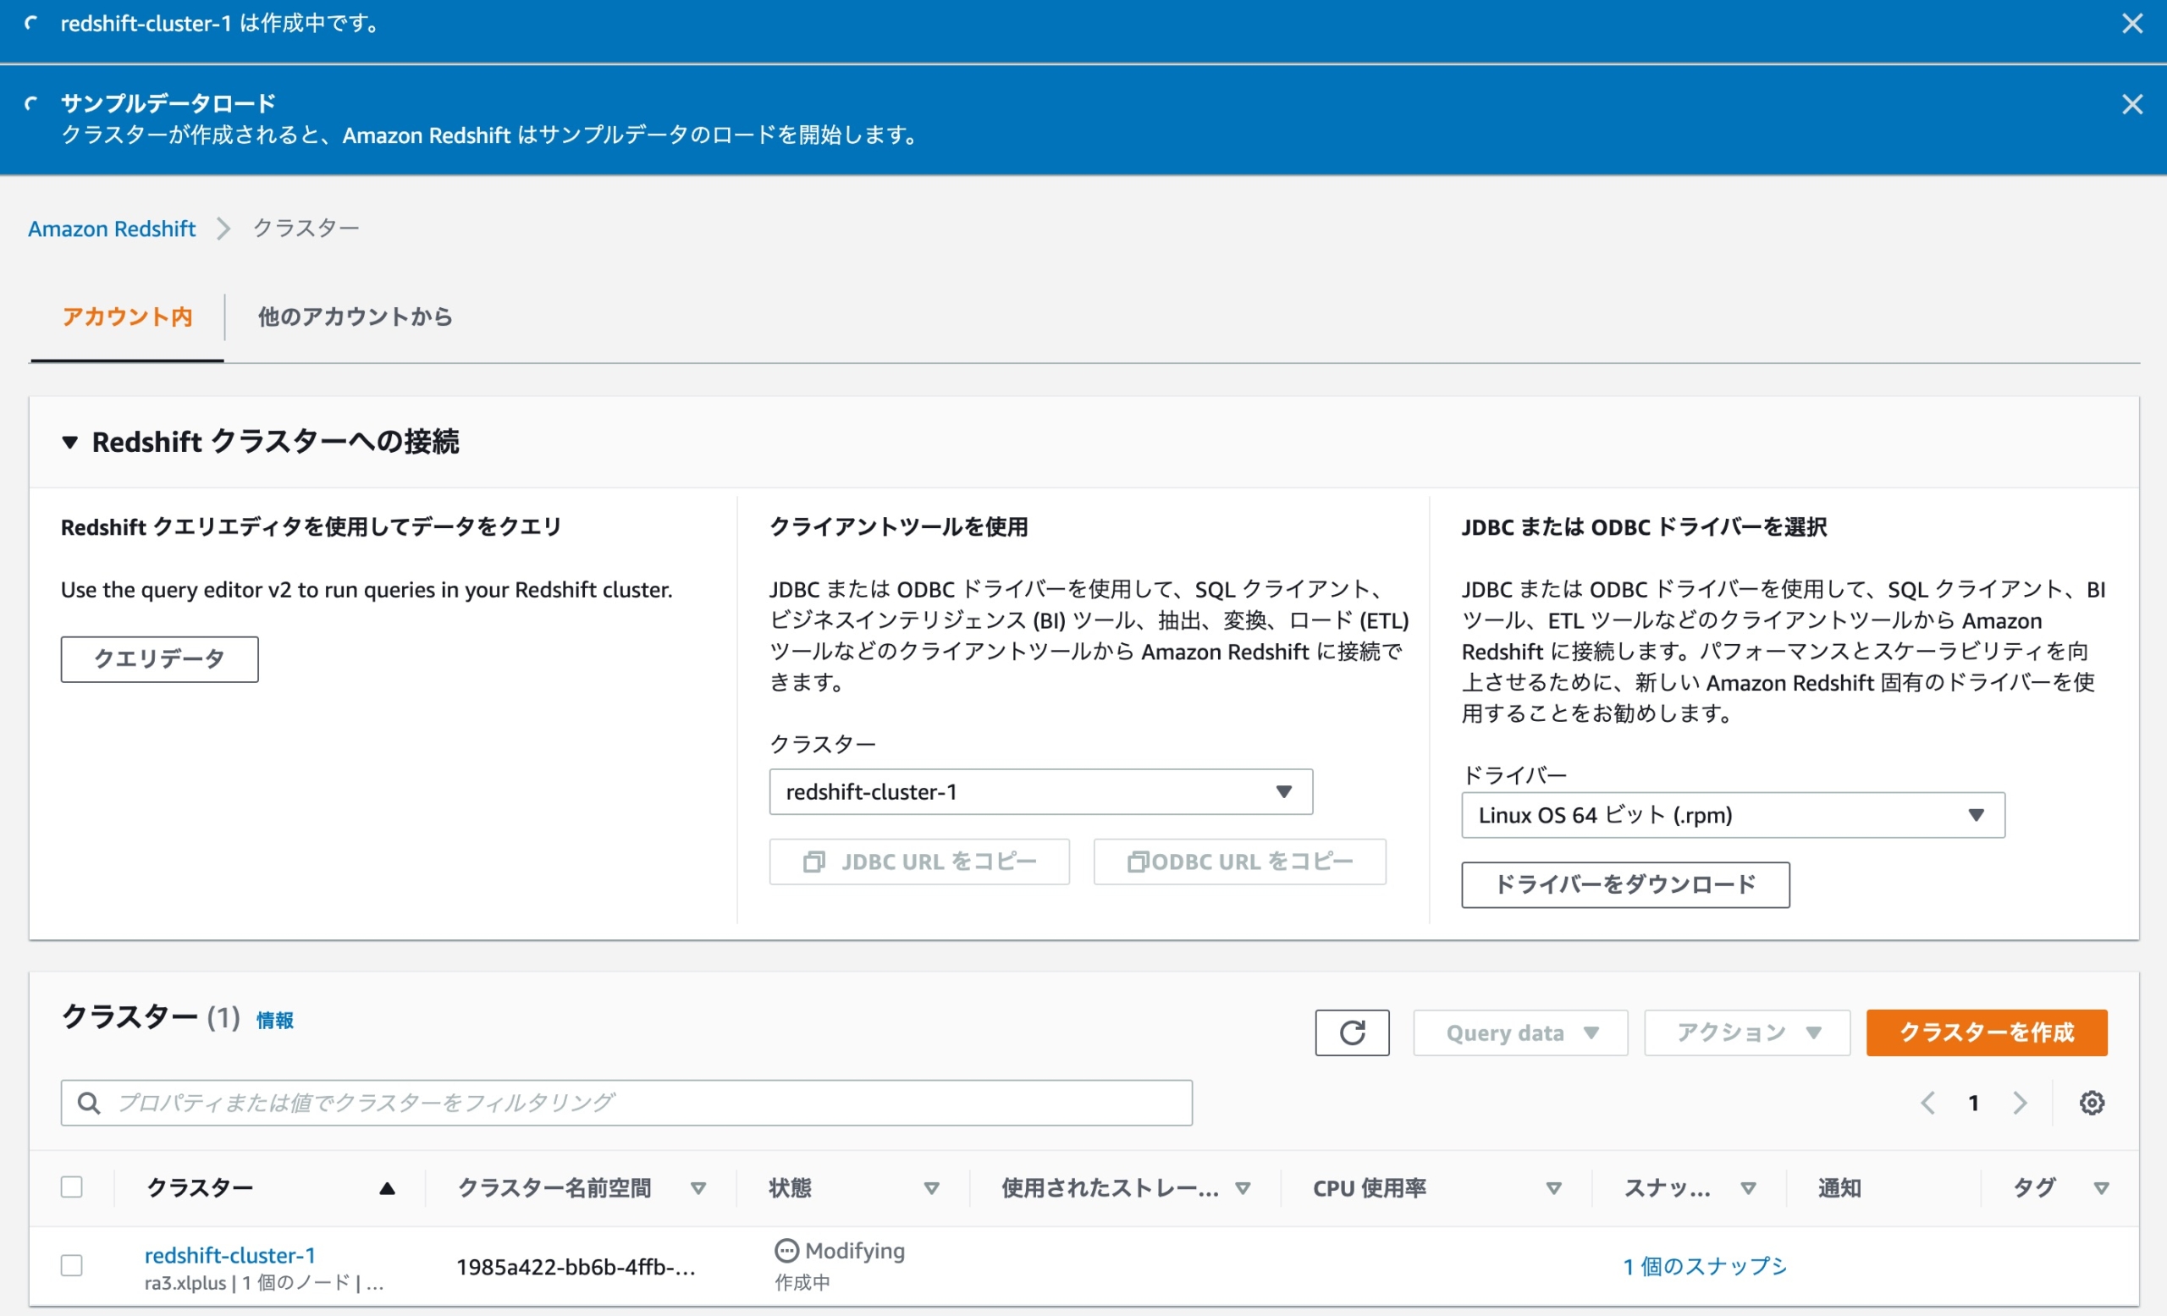Click the クラスターを作成 button

(x=1986, y=1032)
